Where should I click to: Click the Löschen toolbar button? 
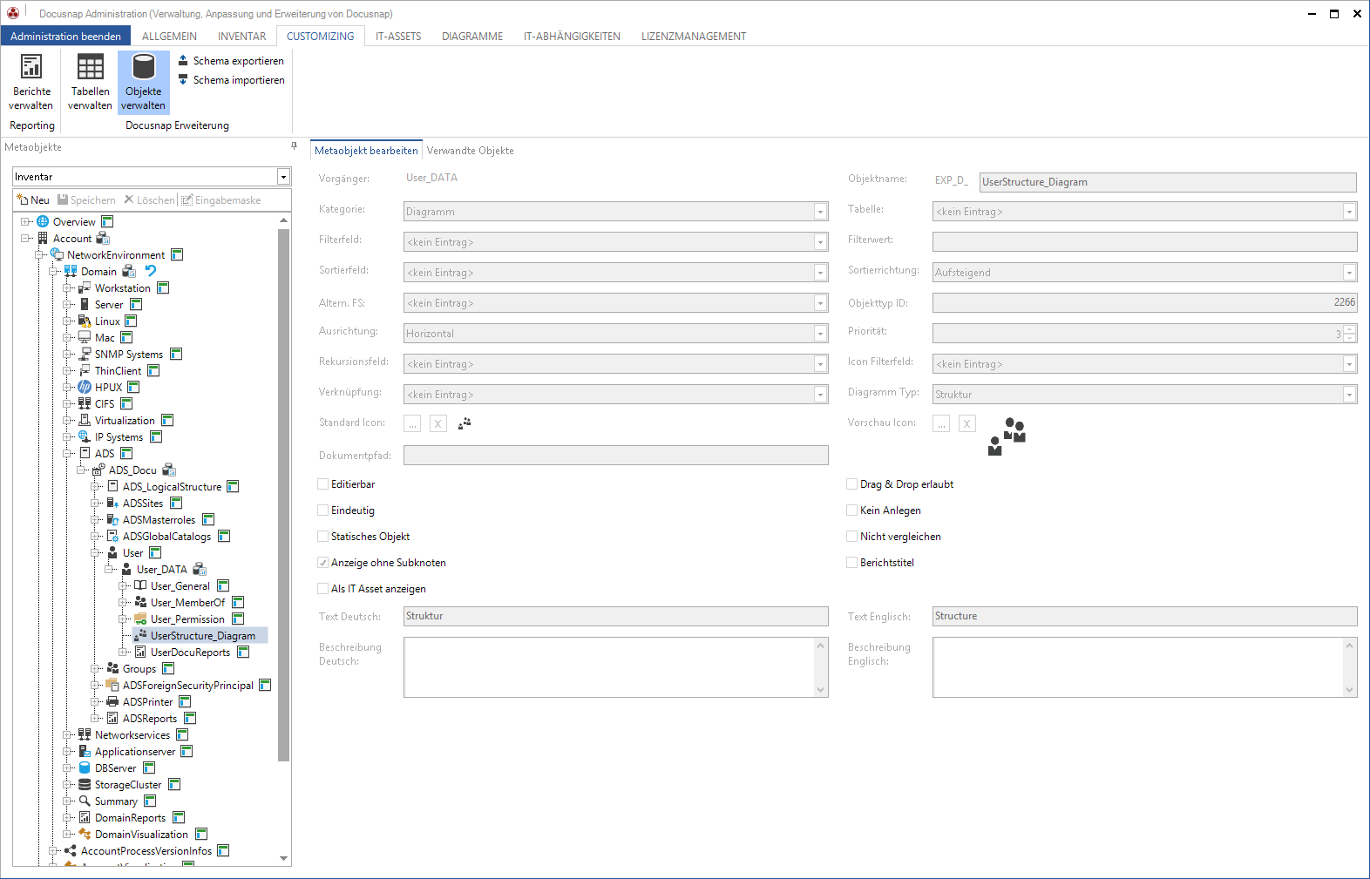point(149,200)
